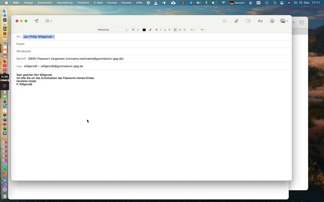Screen dimensions: 324x202
Task: Toggle underline formatting
Action: pyautogui.click(x=165, y=30)
